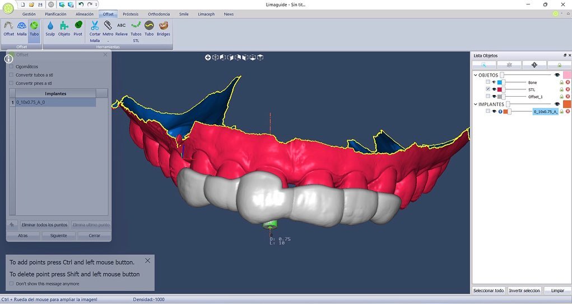Collapse the OBJETOS tree group
Viewport: 572px width, 304px height.
475,75
